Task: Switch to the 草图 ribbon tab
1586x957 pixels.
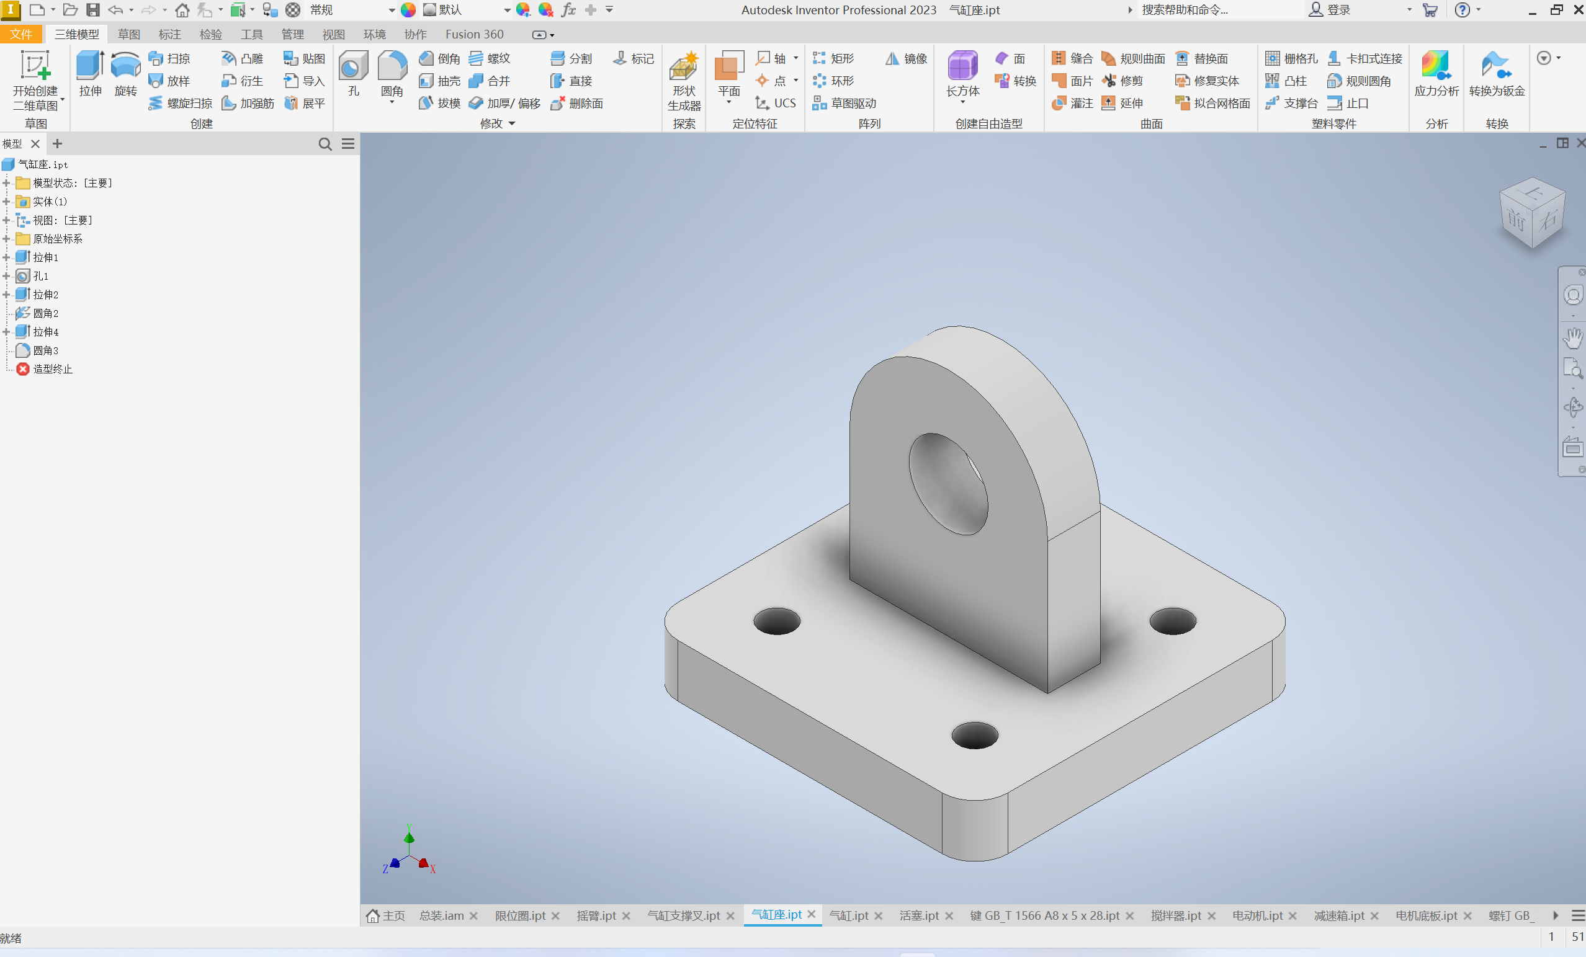Action: point(128,34)
